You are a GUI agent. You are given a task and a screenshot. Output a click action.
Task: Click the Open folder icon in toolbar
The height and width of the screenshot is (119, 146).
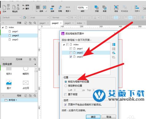pyautogui.click(x=8, y=9)
